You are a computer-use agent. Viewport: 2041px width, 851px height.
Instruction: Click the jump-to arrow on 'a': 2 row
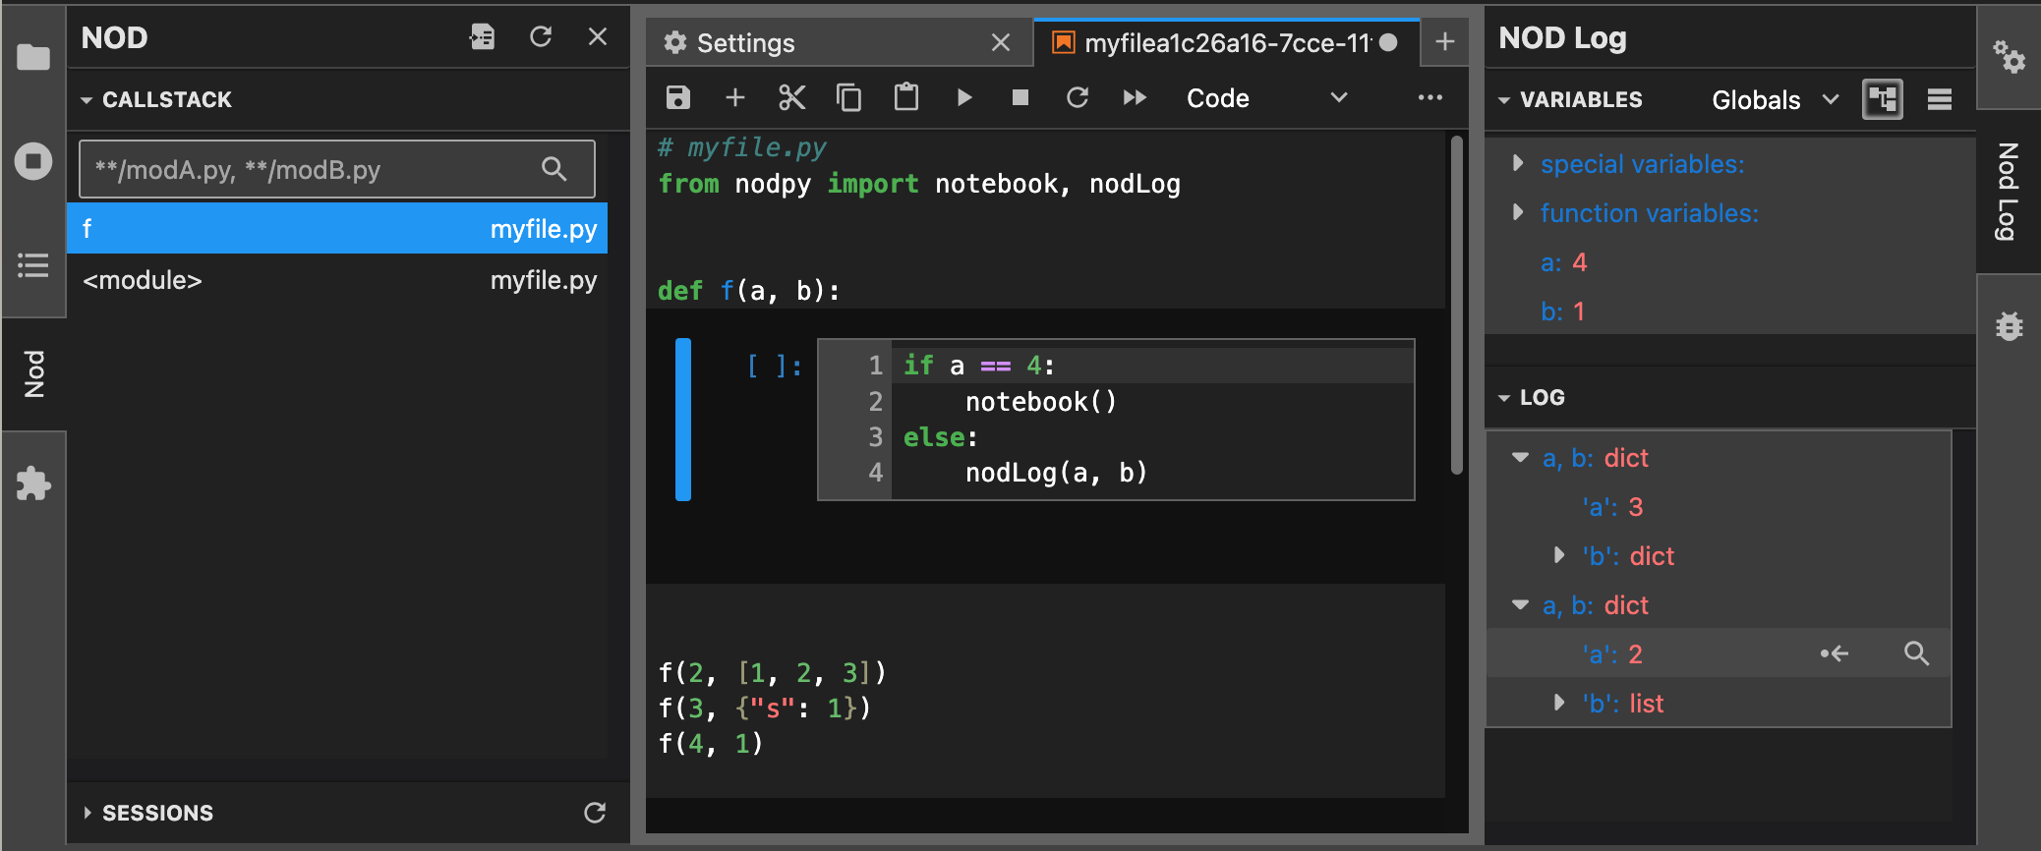click(x=1835, y=653)
